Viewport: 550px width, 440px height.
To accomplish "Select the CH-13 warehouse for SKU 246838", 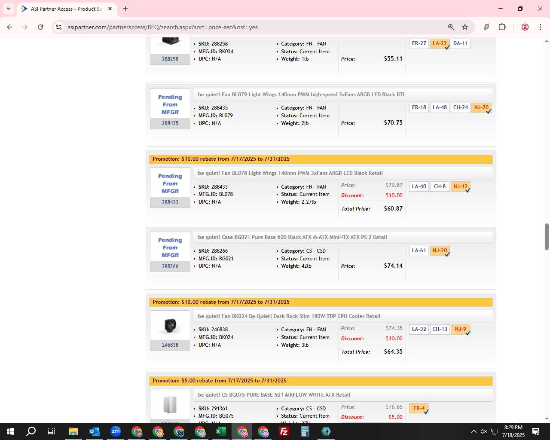I will coord(440,329).
